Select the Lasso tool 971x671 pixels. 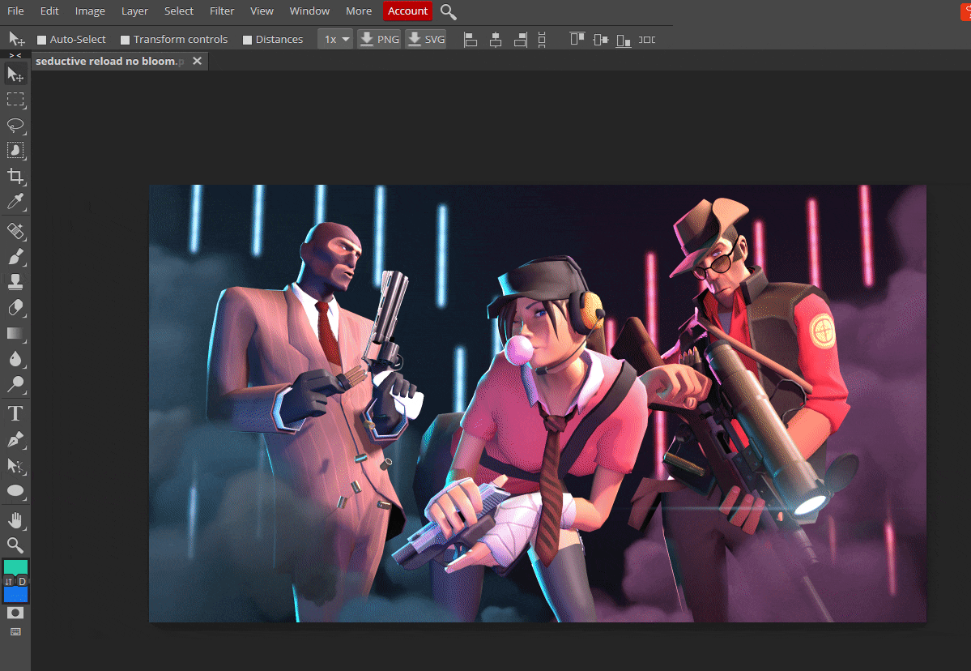point(15,125)
